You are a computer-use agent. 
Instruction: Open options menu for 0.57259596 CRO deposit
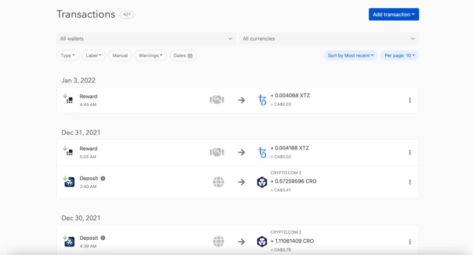(x=410, y=182)
